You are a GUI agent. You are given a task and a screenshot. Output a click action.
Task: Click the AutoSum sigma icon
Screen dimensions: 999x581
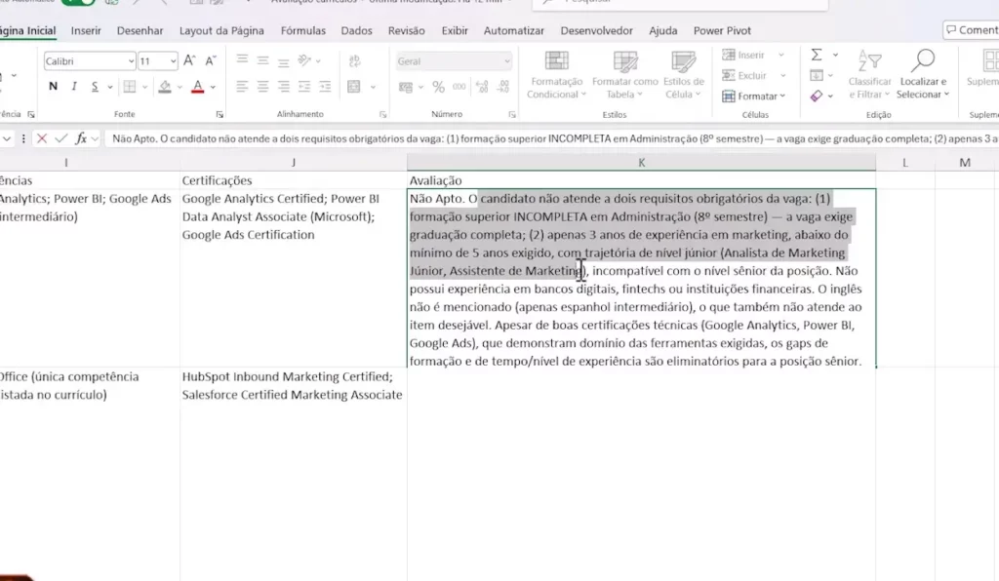pyautogui.click(x=817, y=55)
